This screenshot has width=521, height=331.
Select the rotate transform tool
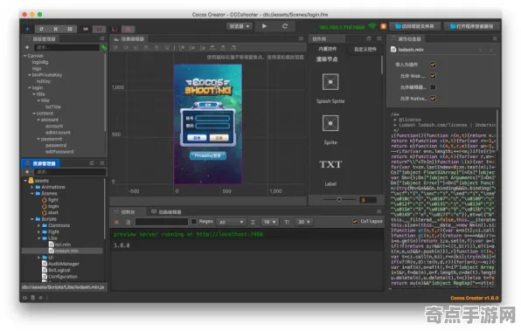tap(41, 29)
